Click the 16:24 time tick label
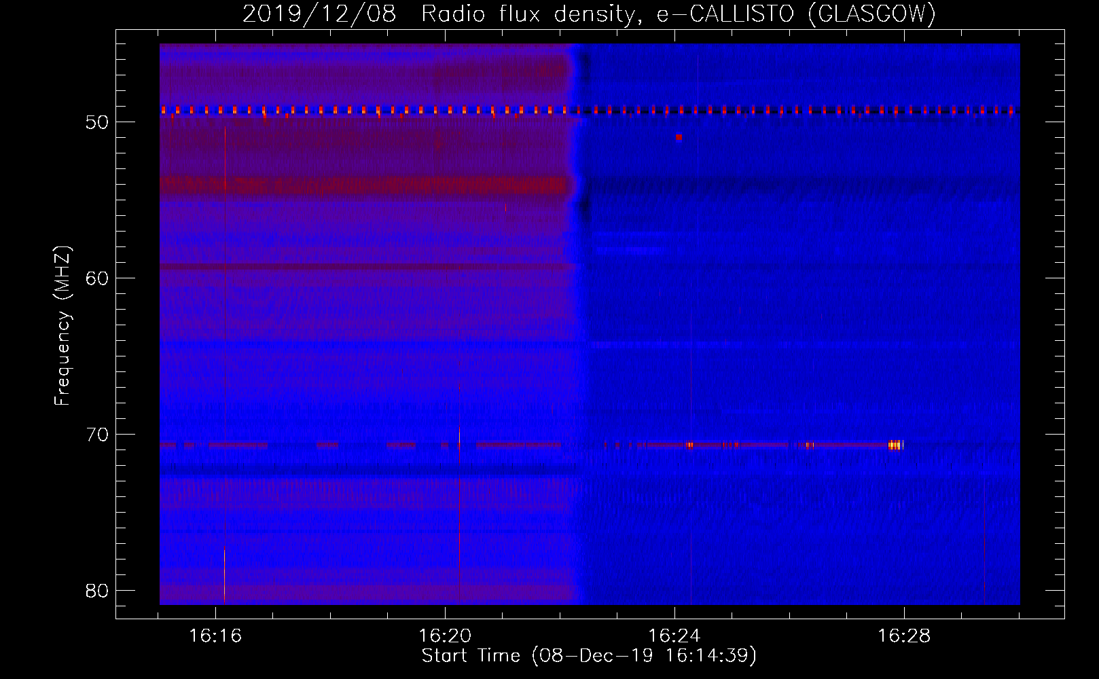 coord(674,636)
